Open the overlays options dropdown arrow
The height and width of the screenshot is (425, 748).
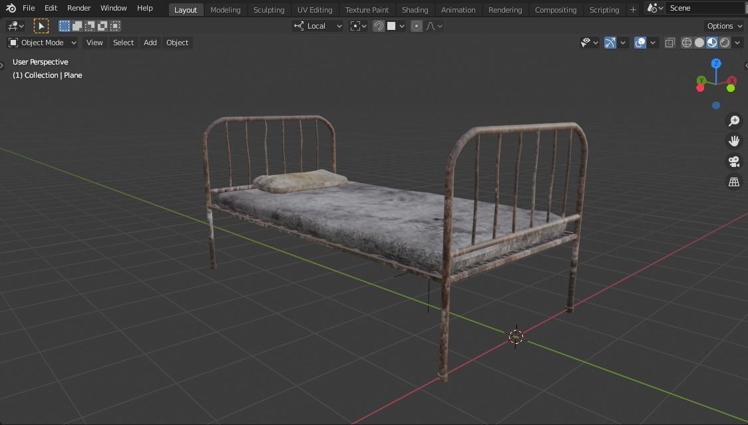(653, 43)
